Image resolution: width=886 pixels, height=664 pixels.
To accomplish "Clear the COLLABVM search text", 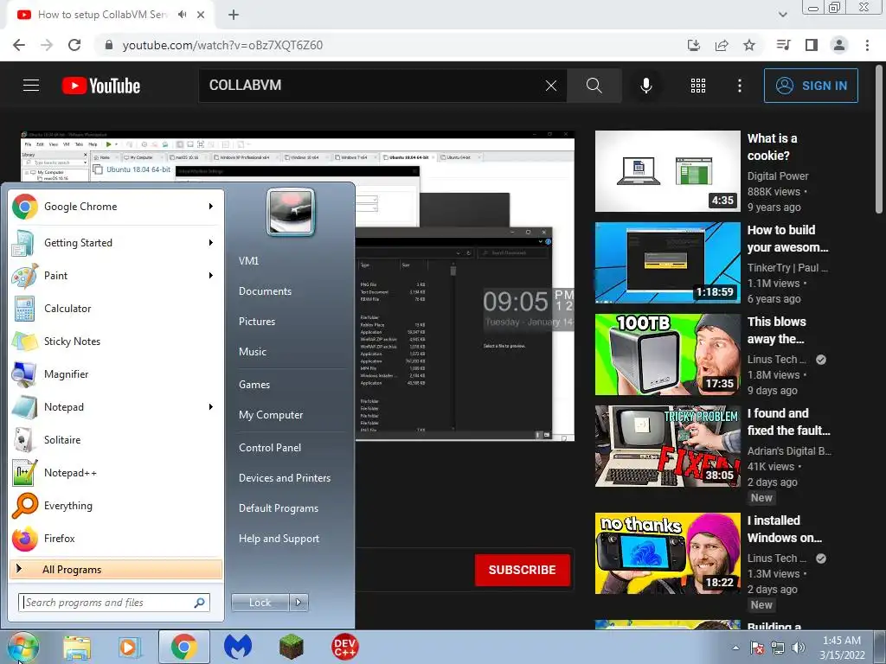I will (x=551, y=86).
